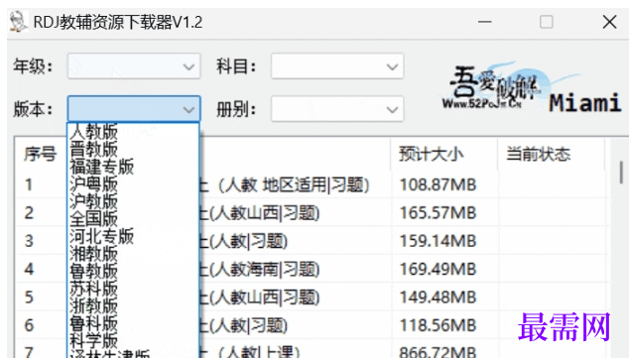Image resolution: width=629 pixels, height=358 pixels.
Task: Click the 人教海南|习题 entry
Action: (260, 269)
